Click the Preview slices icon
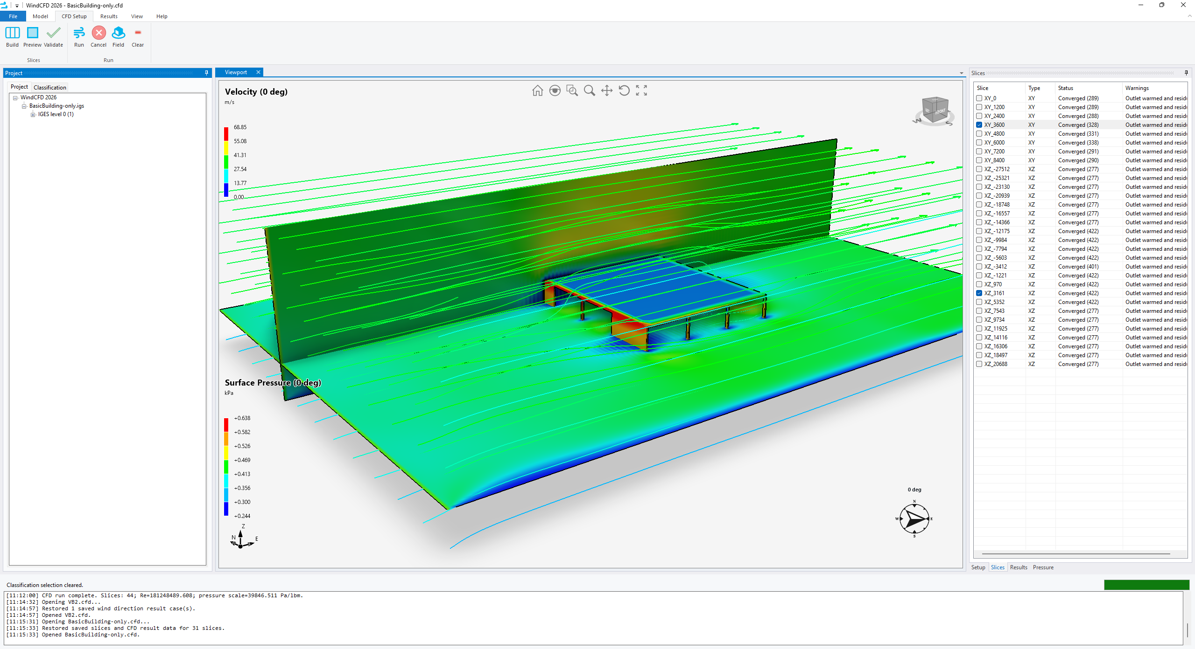This screenshot has width=1195, height=649. 32,33
